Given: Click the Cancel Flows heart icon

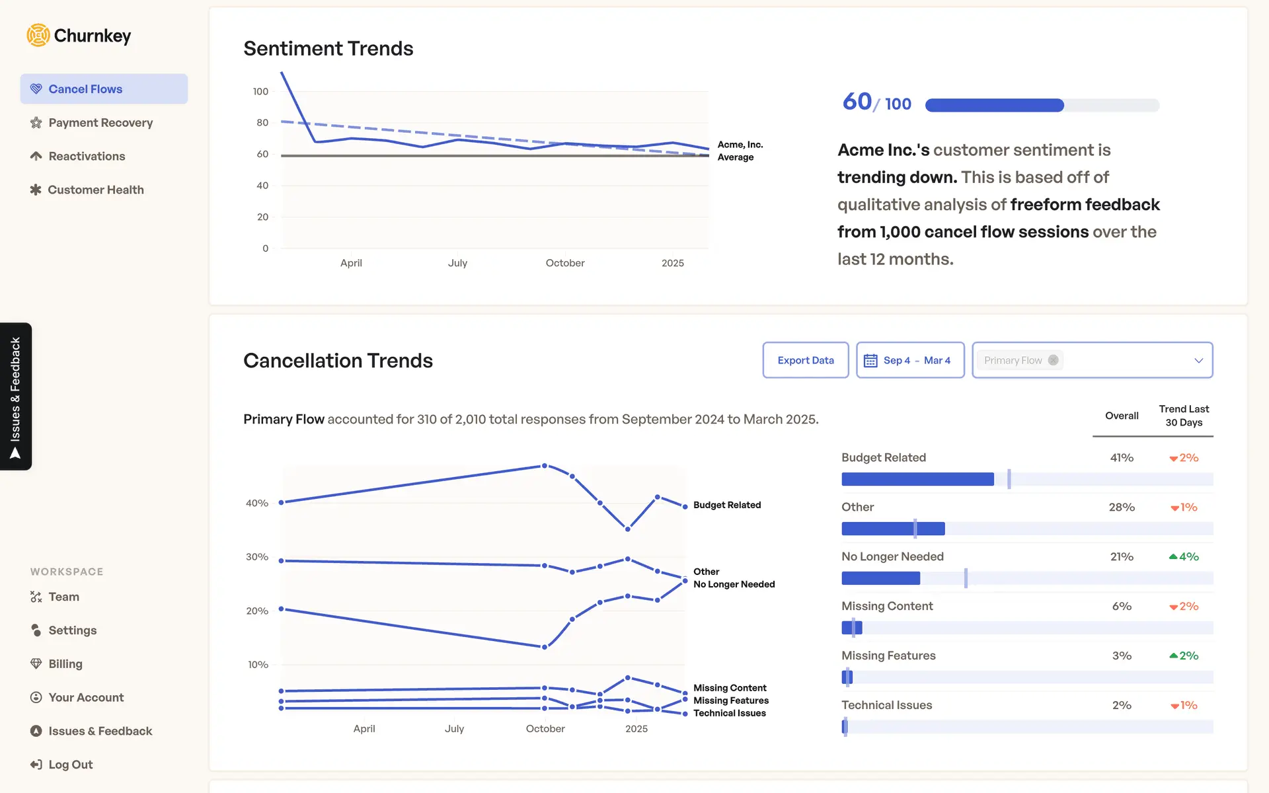Looking at the screenshot, I should point(36,89).
